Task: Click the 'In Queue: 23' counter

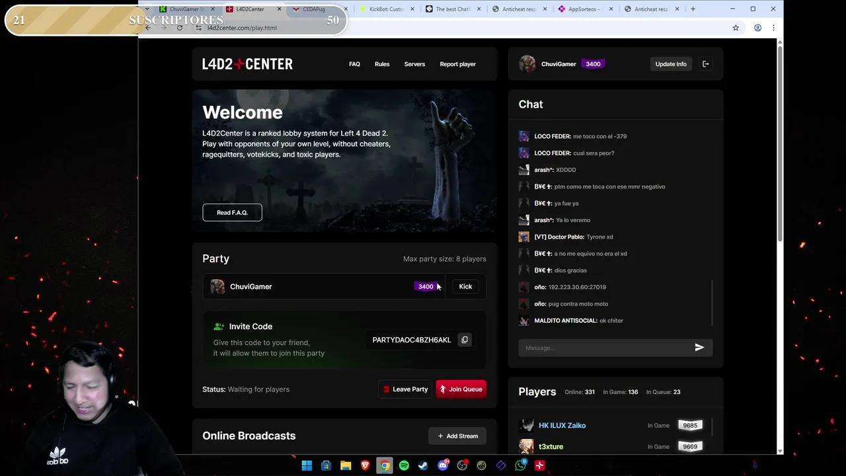Action: pyautogui.click(x=663, y=392)
